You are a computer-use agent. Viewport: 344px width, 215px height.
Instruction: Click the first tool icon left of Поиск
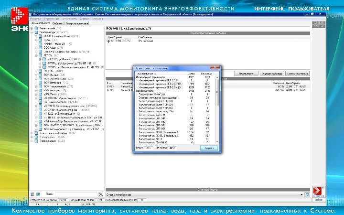(32, 194)
